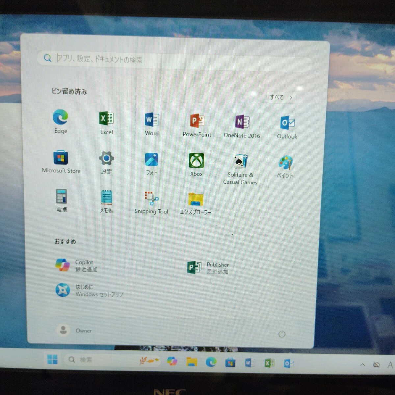Click the cloud sync tray icon

pyautogui.click(x=376, y=364)
